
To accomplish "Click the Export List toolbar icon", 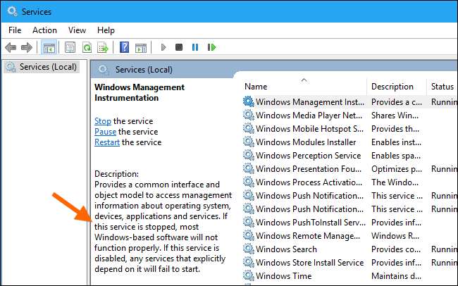I will (x=103, y=47).
